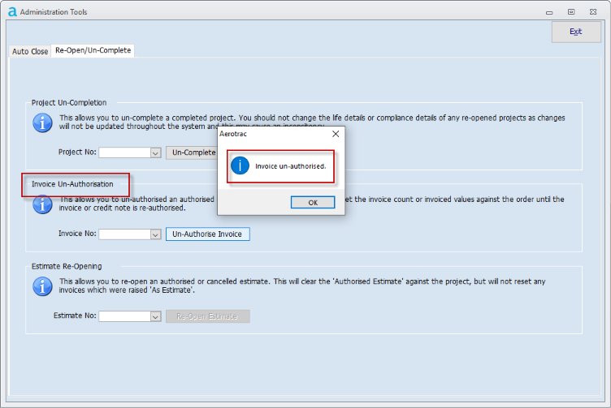This screenshot has width=611, height=408.
Task: Click the Exit button
Action: tap(576, 32)
